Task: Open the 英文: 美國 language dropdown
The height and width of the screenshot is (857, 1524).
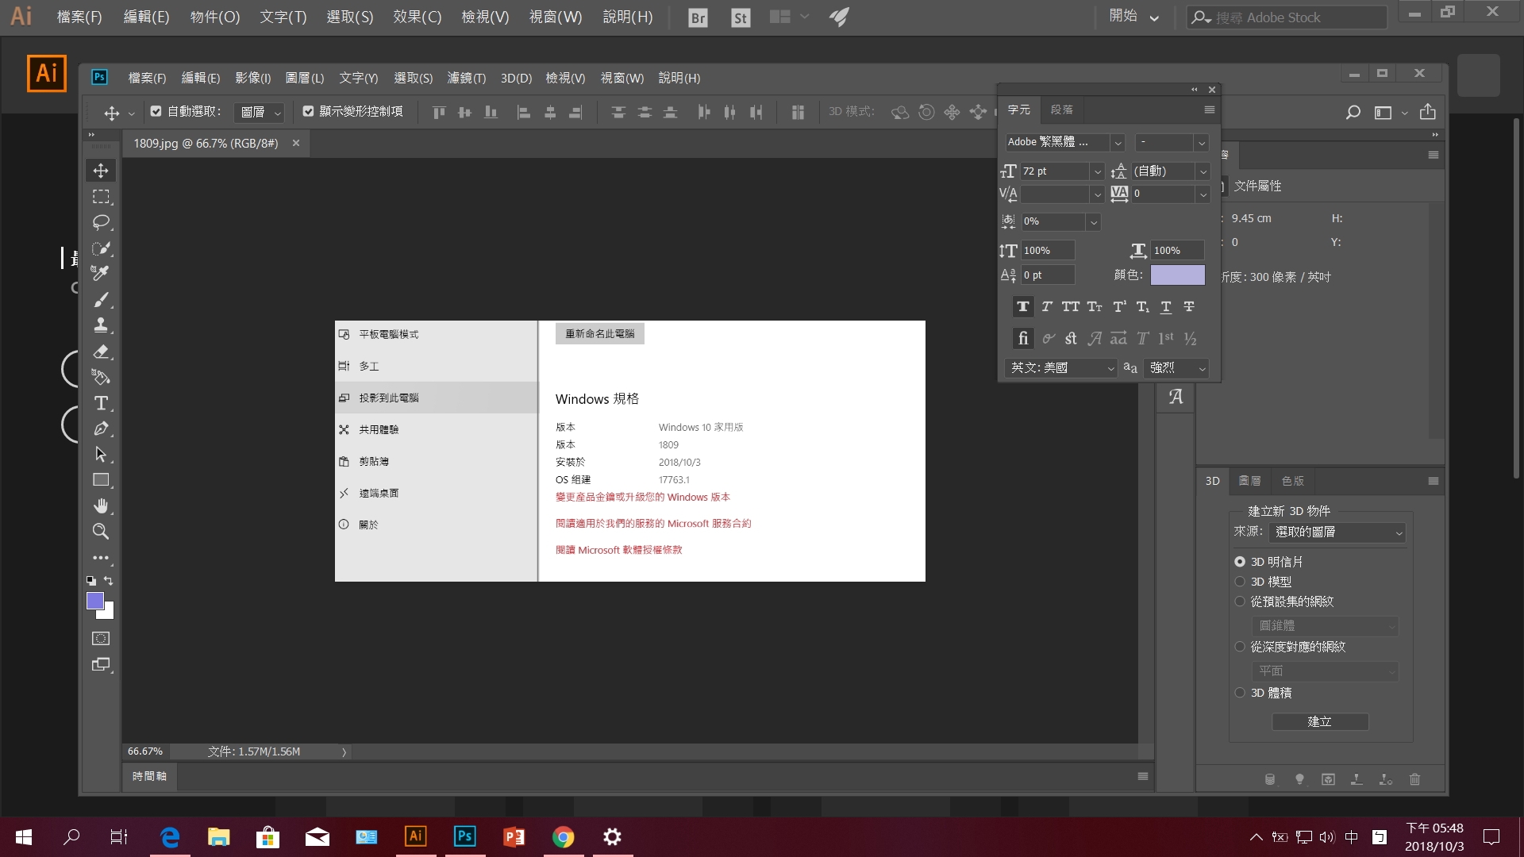Action: [1061, 367]
